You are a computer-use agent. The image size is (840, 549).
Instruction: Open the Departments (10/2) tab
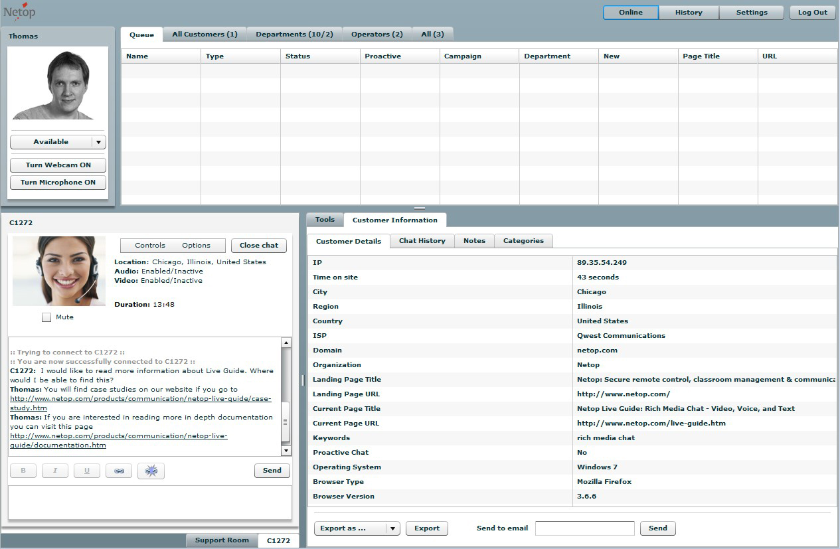click(x=294, y=35)
